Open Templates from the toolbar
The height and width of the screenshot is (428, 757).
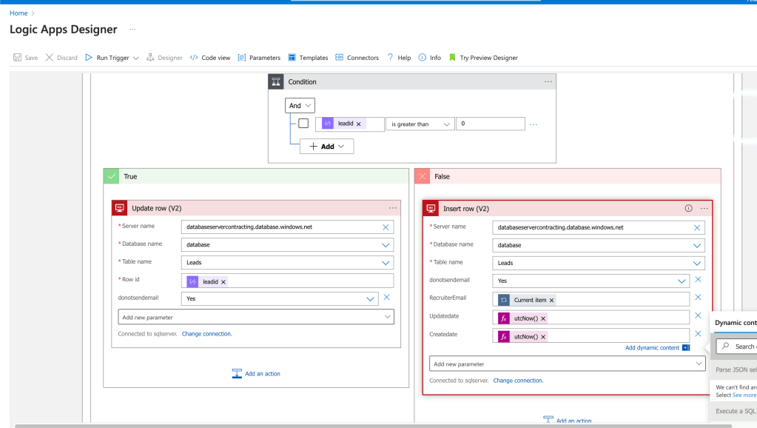coord(308,58)
